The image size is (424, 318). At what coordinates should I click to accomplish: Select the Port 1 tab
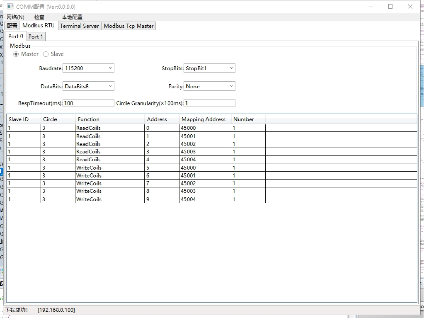coord(36,36)
